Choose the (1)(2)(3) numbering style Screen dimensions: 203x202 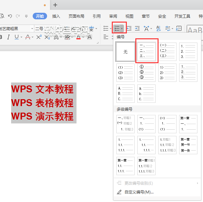pyautogui.click(x=126, y=73)
